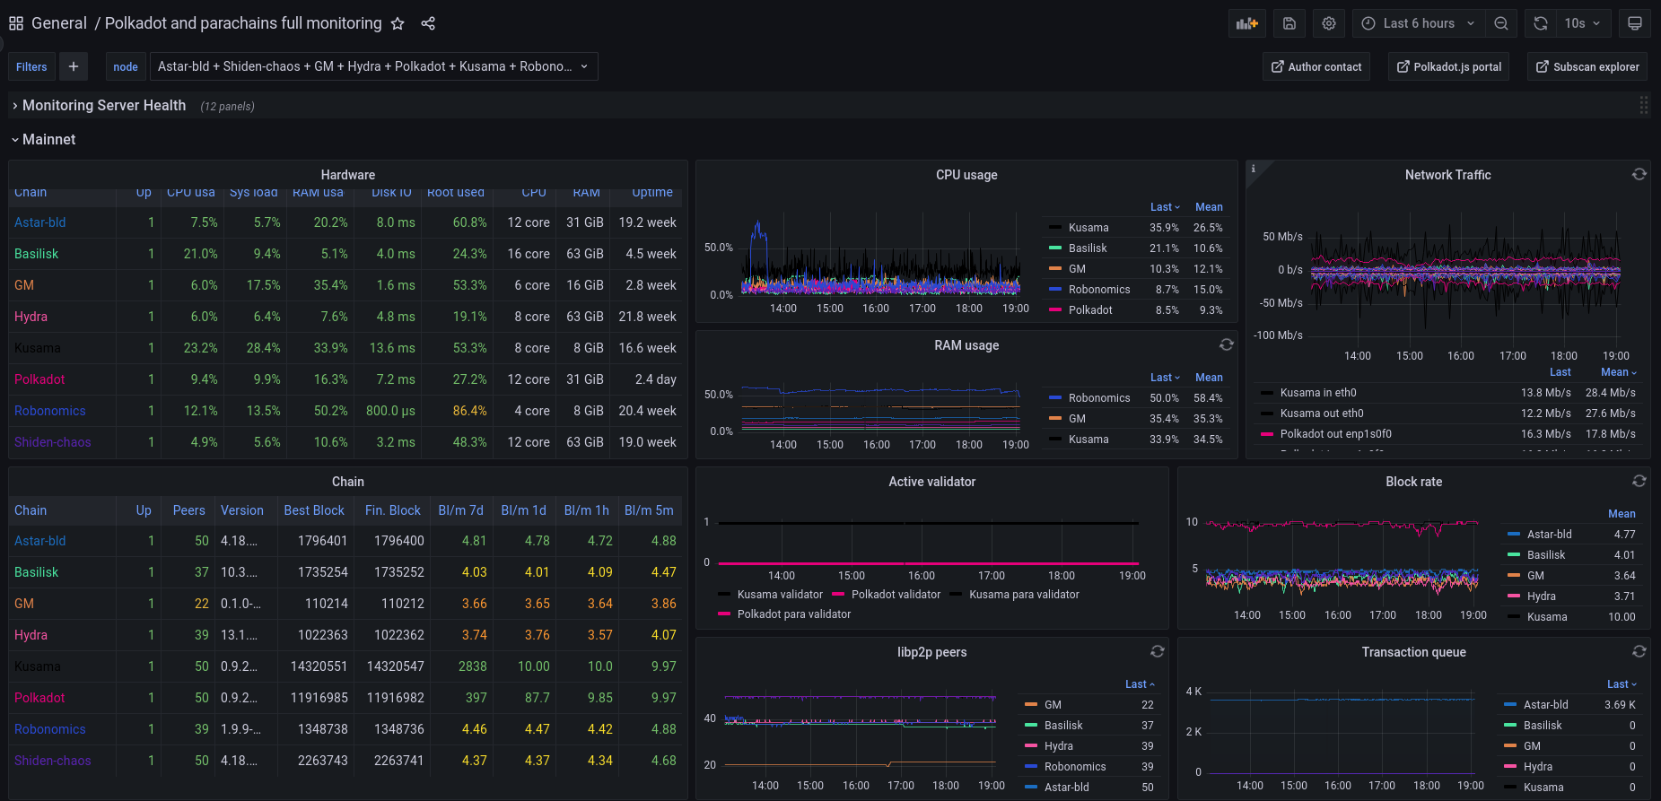Toggle Kusama series in CPU usage legend
Image resolution: width=1661 pixels, height=801 pixels.
point(1088,228)
